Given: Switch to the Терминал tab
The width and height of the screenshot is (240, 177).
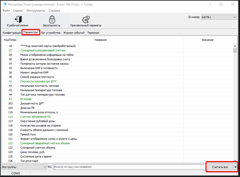Looking at the screenshot, I should coord(93,33).
